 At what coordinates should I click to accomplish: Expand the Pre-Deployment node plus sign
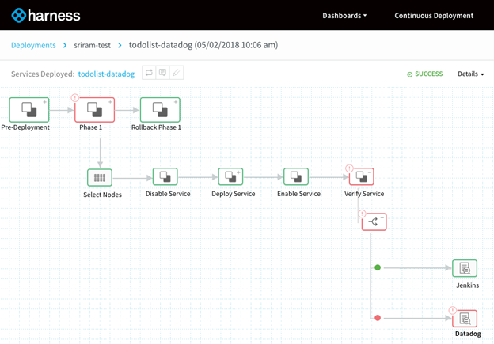[x=45, y=102]
